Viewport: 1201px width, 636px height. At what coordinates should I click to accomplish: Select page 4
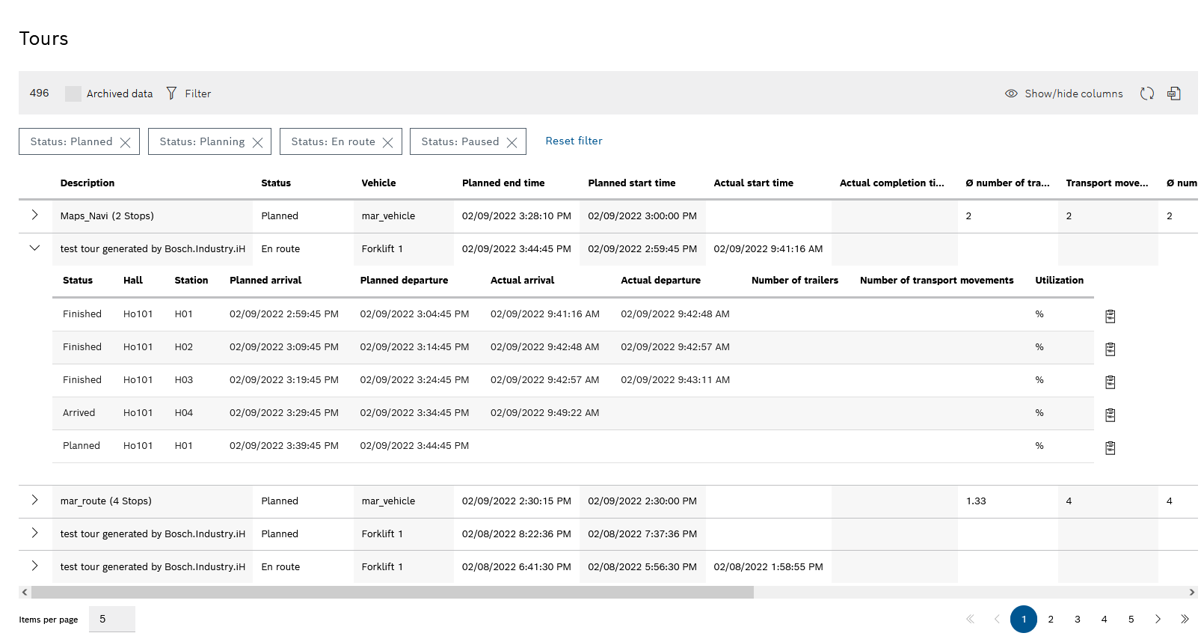coord(1104,619)
